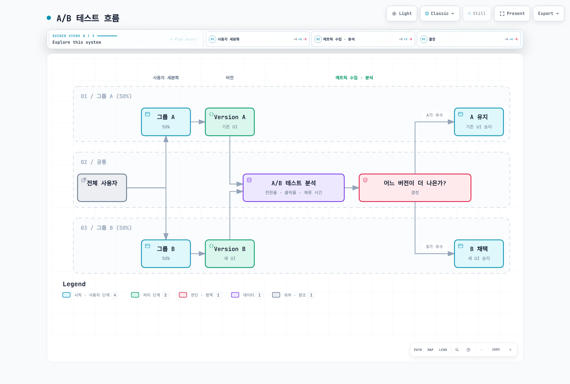Viewport: 570px width, 384px height.
Task: Click the 03 / 그룹 B (50%) lane label
Action: (106, 228)
